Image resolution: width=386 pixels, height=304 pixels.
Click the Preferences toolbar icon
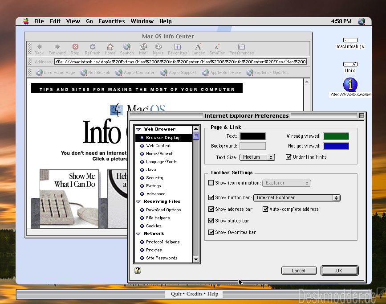tap(241, 47)
